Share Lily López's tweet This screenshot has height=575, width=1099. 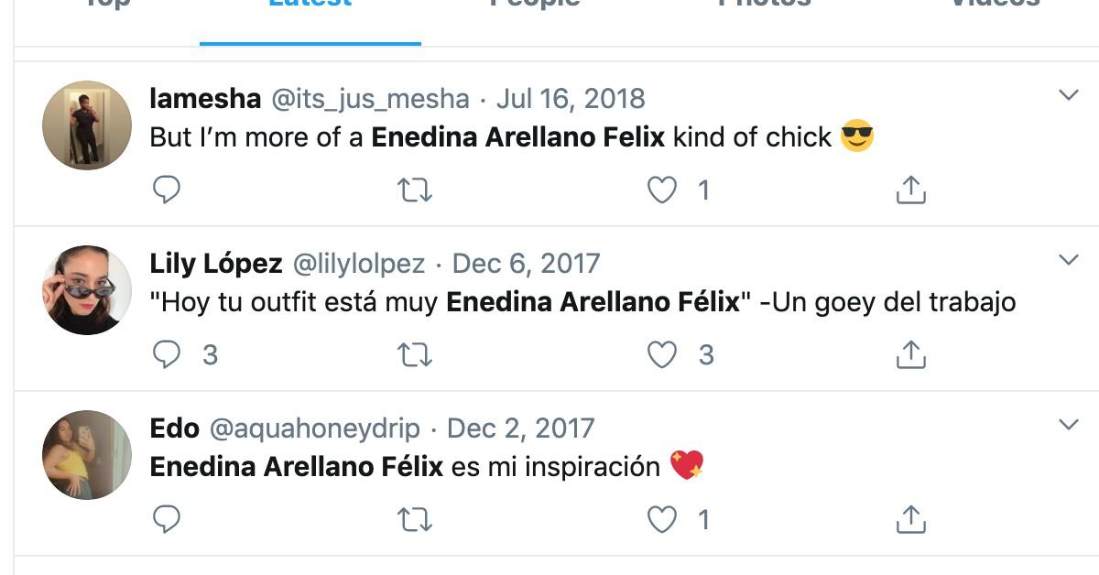coord(910,355)
